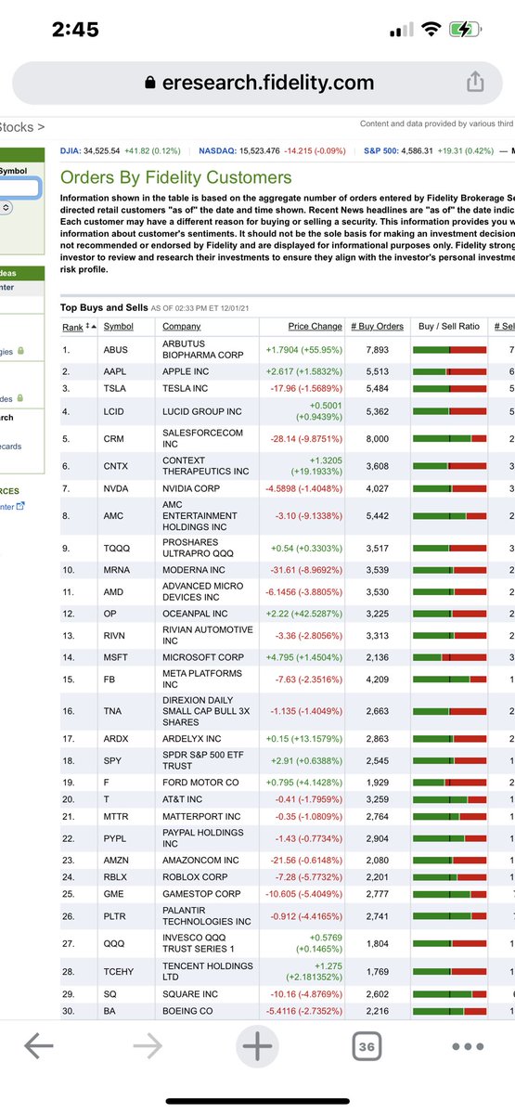This screenshot has width=515, height=1114.
Task: Click the FB symbol
Action: click(110, 680)
